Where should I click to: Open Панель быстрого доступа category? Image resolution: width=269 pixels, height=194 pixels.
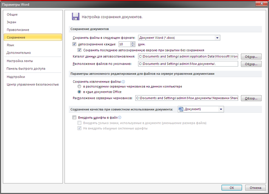33,69
